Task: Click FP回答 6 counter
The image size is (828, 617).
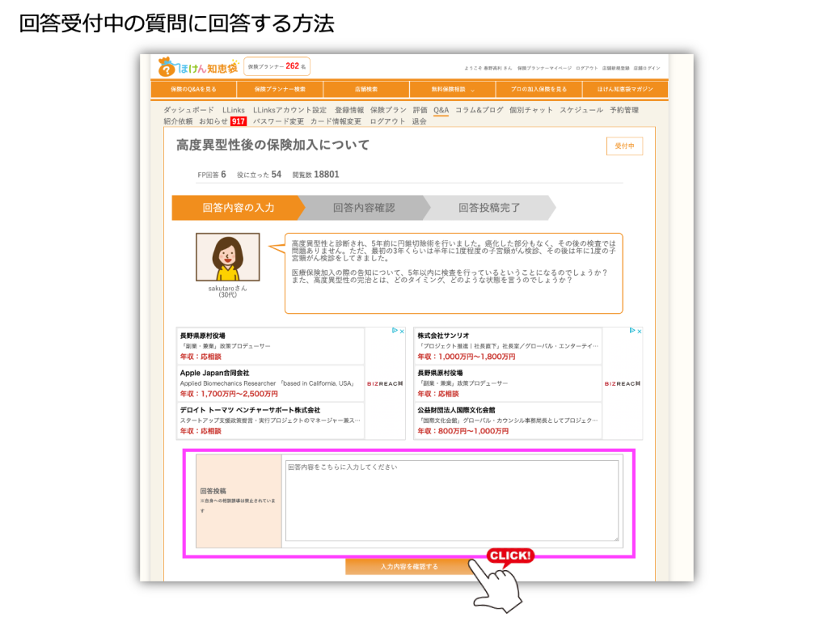Action: point(212,175)
